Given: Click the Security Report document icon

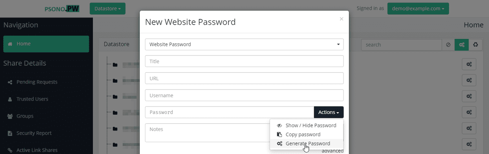Looking at the screenshot, I should coord(10,133).
